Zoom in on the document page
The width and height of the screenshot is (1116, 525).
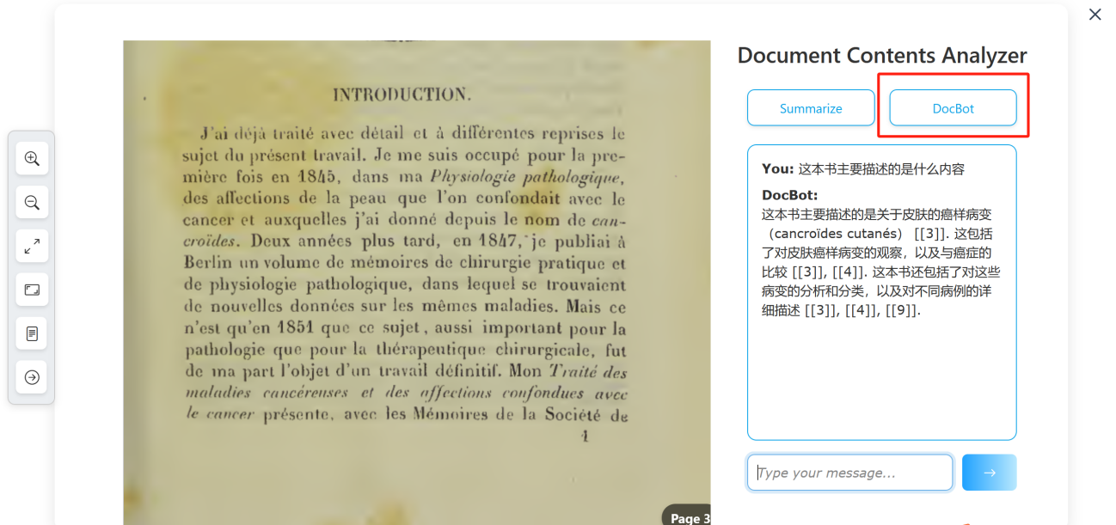coord(32,158)
